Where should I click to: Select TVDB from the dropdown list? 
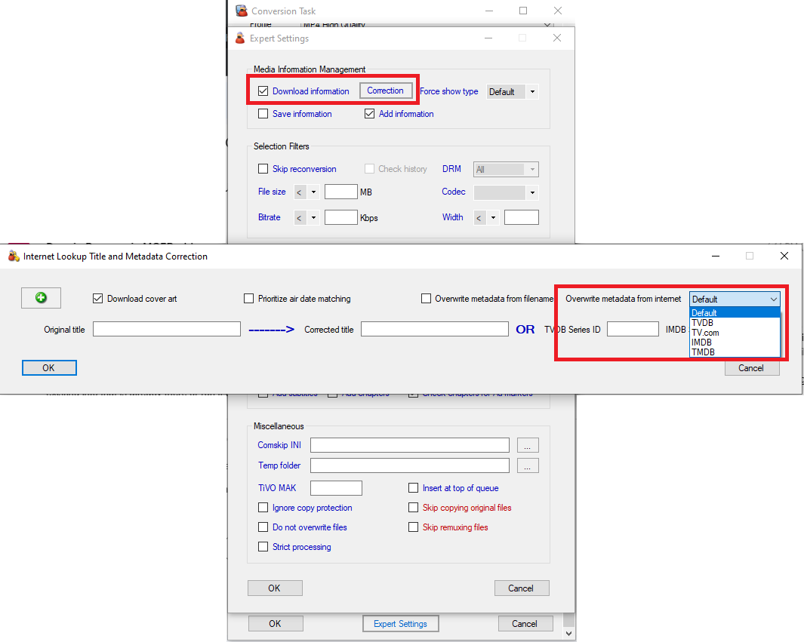click(703, 323)
